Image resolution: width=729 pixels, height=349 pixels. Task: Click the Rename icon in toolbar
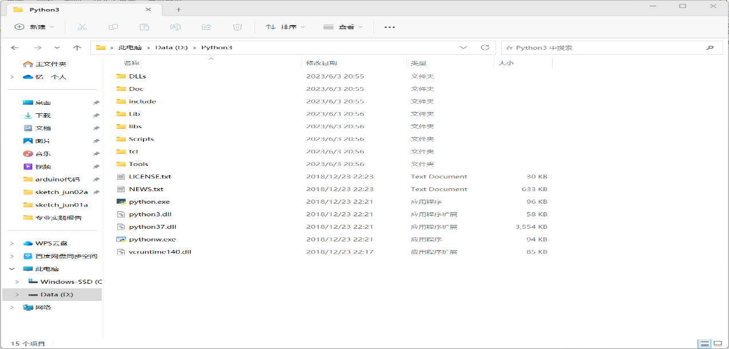tap(176, 27)
